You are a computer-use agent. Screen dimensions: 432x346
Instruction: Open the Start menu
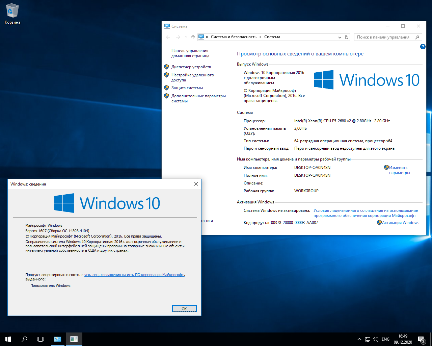[x=8, y=339]
